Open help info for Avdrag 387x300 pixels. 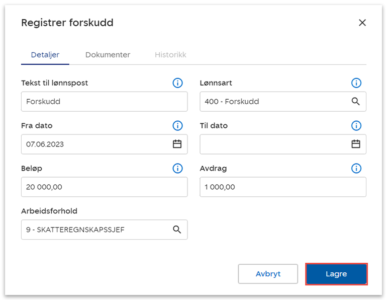(356, 169)
